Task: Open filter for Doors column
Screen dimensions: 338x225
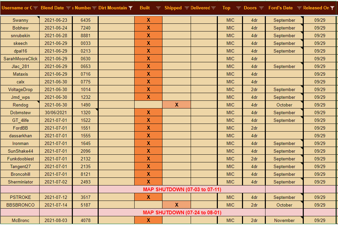Action: (x=261, y=8)
